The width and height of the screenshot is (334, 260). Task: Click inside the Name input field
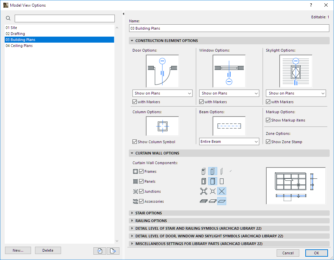[229, 28]
